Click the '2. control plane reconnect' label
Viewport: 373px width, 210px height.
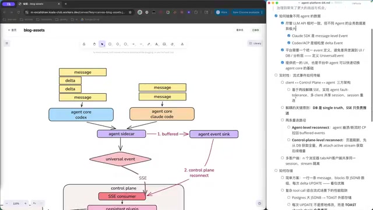pos(199,173)
